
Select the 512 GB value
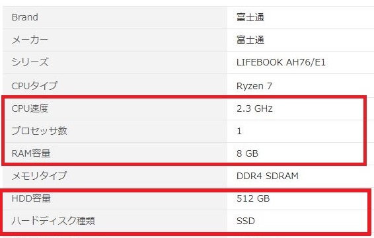[x=253, y=198]
